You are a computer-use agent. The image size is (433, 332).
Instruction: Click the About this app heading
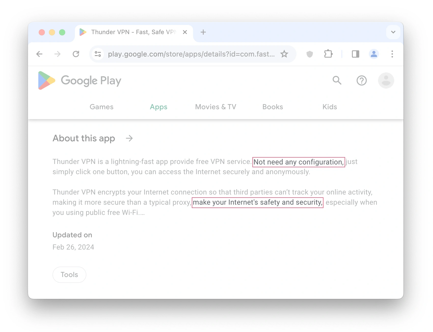84,138
